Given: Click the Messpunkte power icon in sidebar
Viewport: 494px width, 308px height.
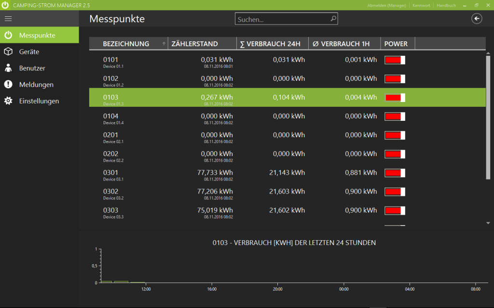Looking at the screenshot, I should point(8,35).
